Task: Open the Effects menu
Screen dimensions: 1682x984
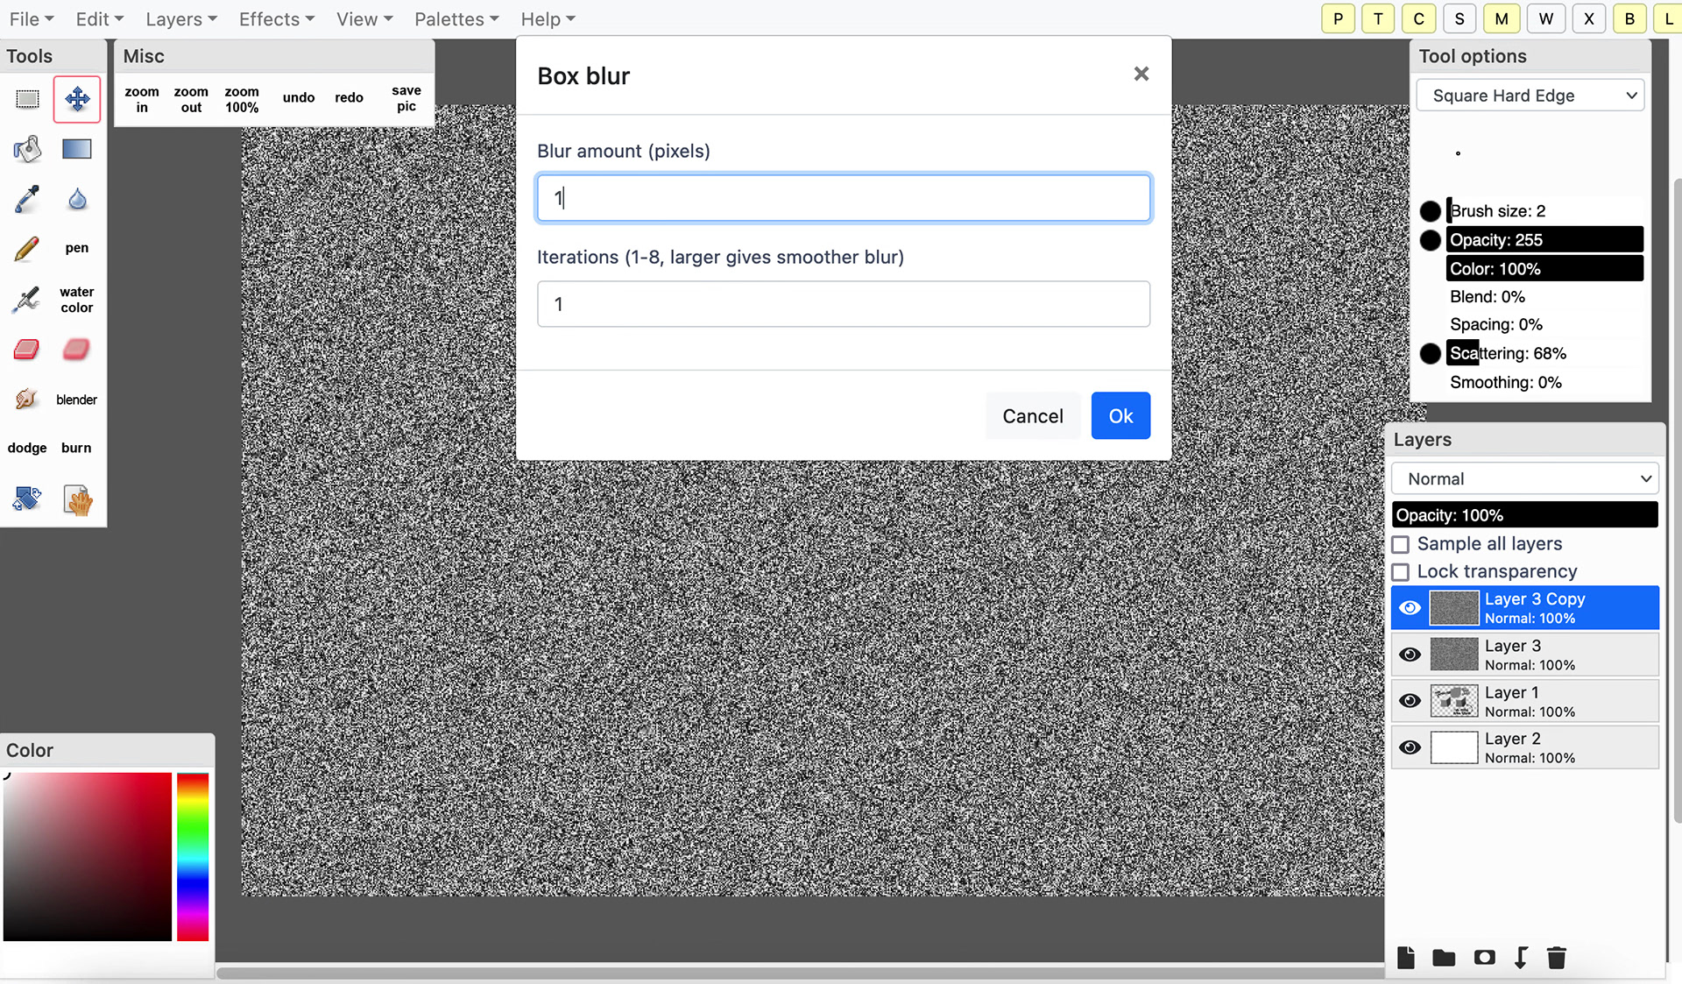Action: coord(276,19)
